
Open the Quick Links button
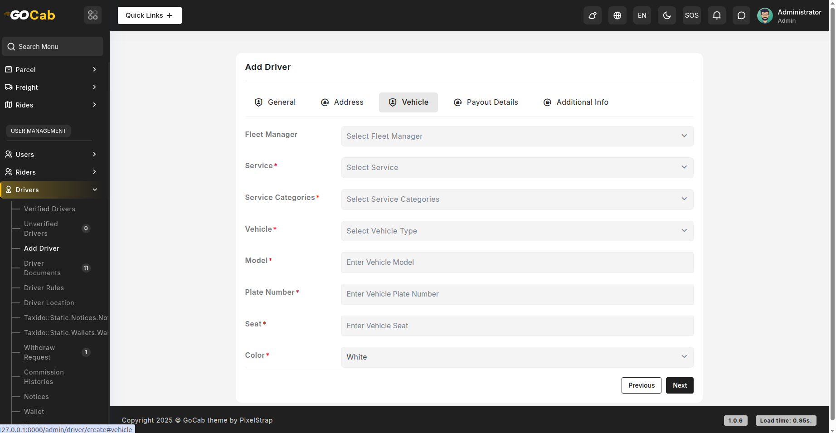click(150, 15)
